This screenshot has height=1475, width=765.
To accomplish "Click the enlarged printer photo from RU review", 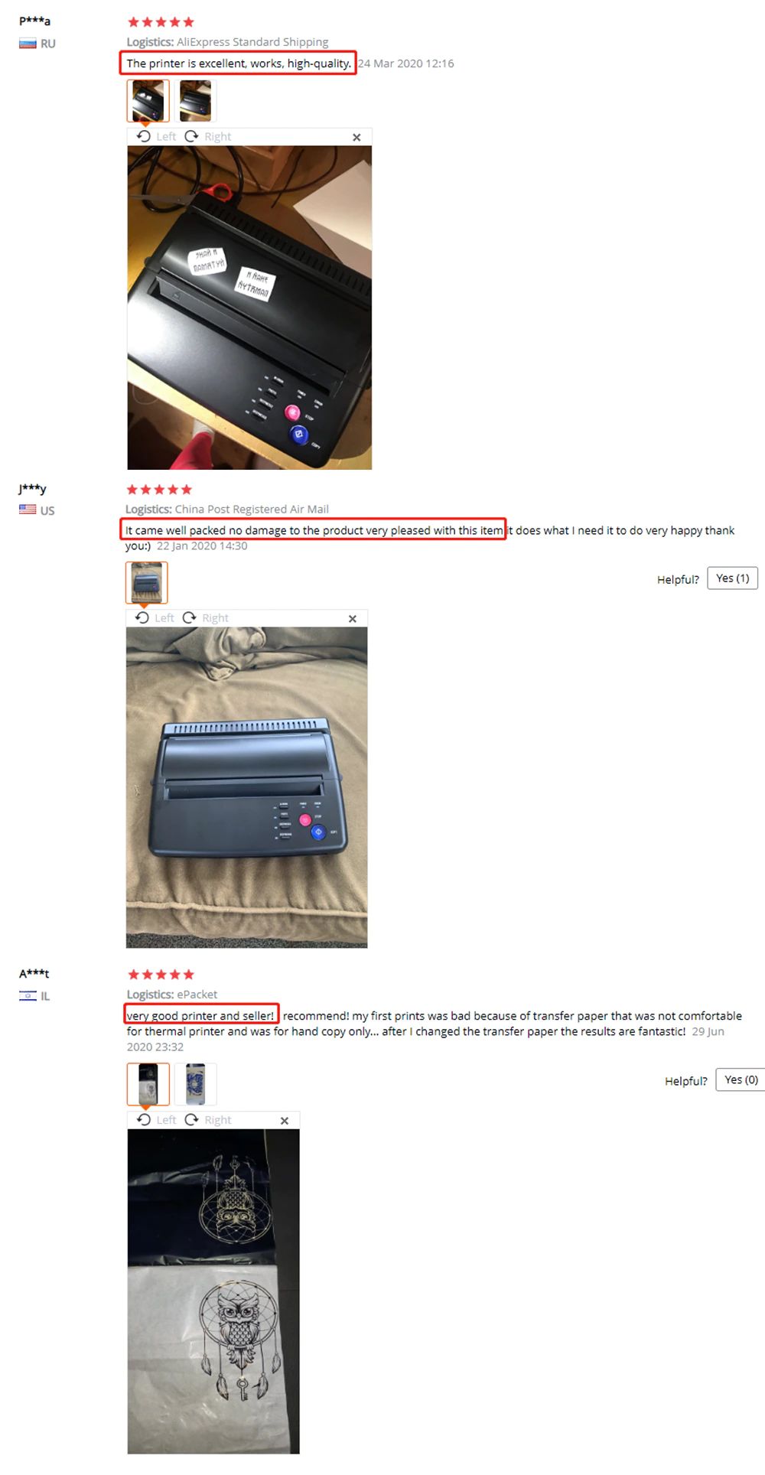I will point(249,308).
